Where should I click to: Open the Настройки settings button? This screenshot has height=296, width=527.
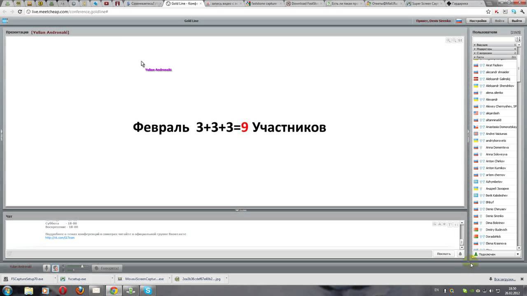point(478,21)
